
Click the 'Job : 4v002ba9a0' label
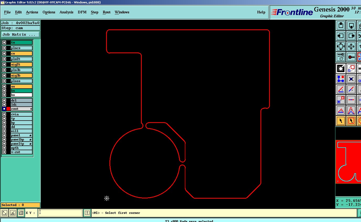20,23
